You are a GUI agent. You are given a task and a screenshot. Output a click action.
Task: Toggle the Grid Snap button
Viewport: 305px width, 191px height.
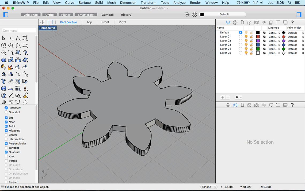[x=30, y=15]
